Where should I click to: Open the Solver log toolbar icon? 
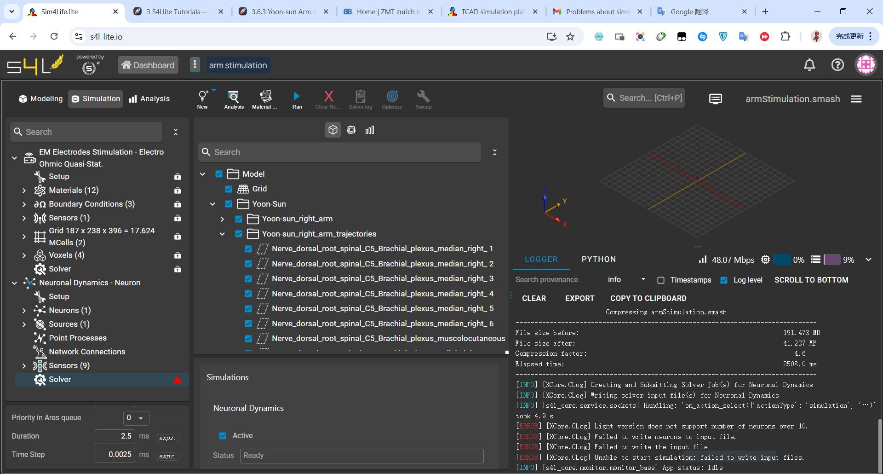[360, 99]
